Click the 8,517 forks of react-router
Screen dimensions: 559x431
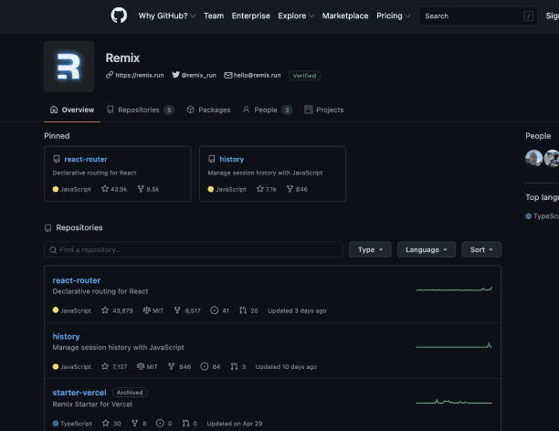click(x=187, y=310)
